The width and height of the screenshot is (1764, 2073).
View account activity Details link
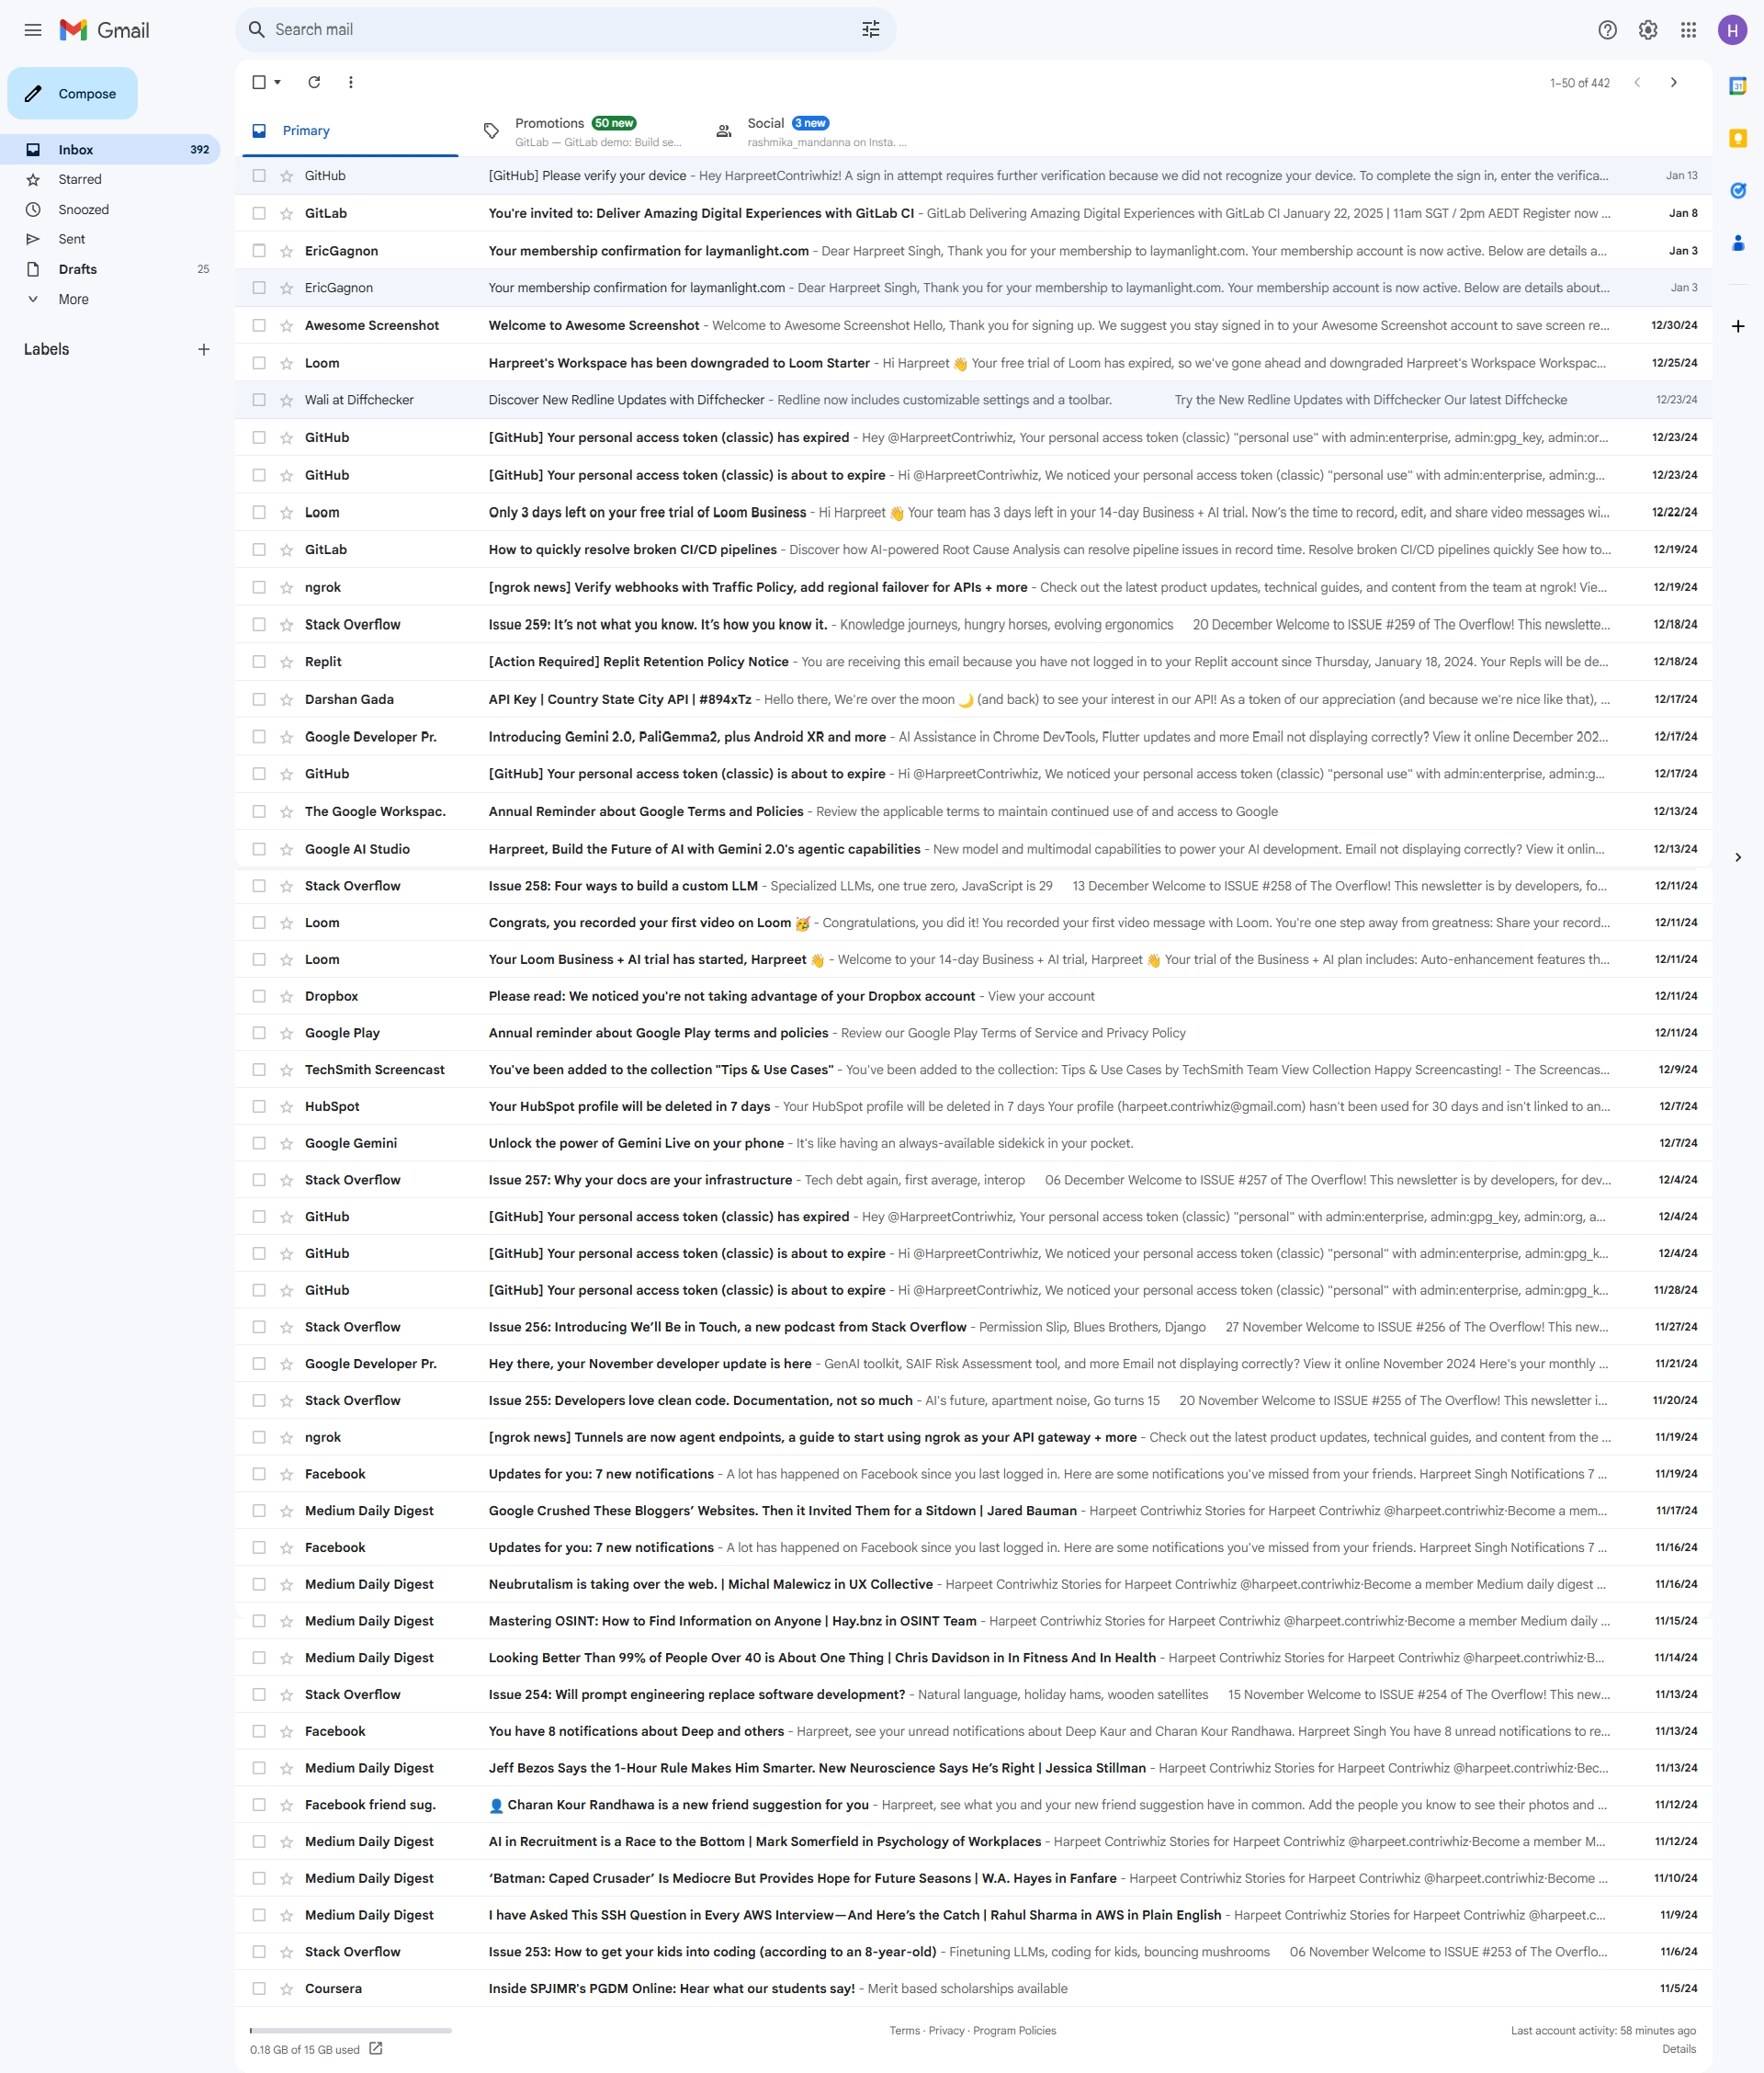click(1679, 2049)
